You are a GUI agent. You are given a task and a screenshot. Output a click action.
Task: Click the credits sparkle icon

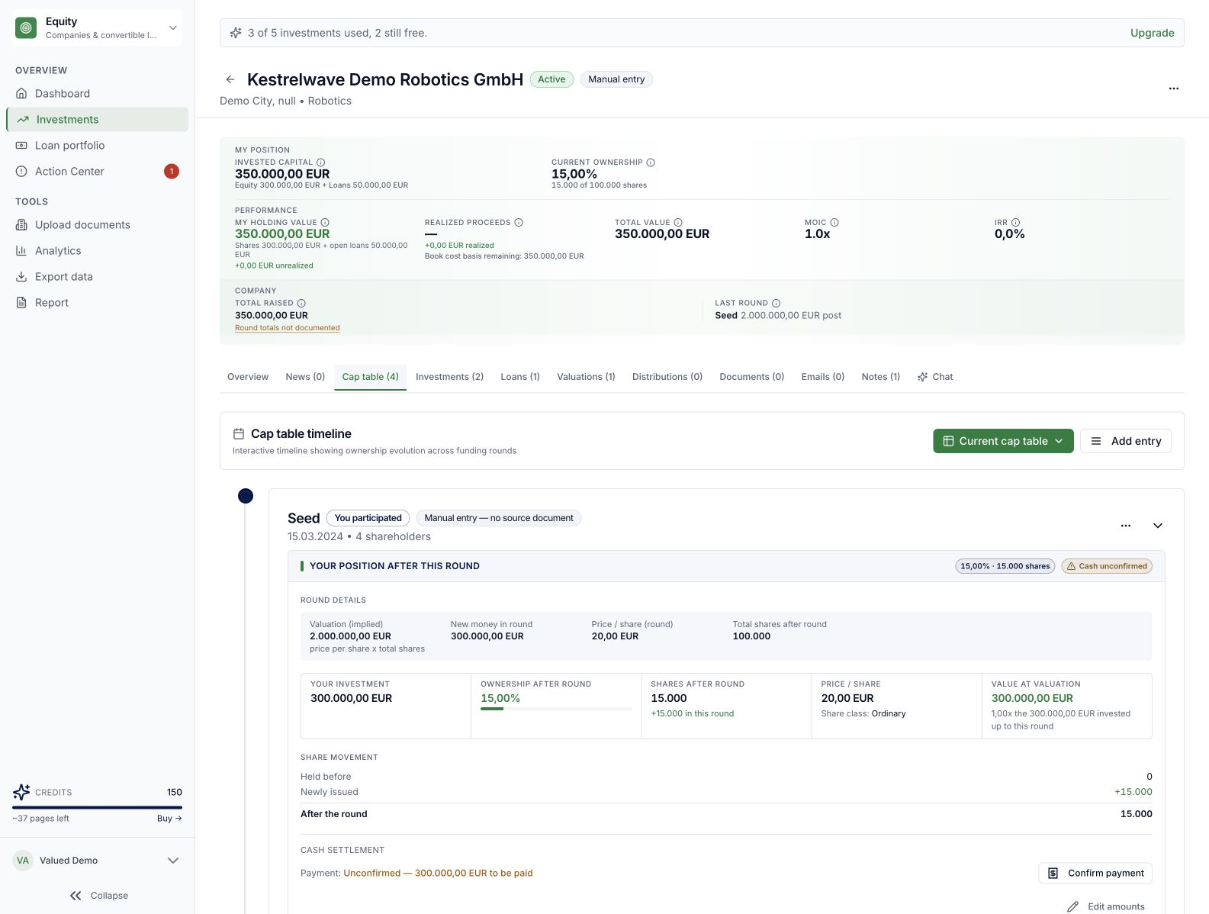pyautogui.click(x=21, y=792)
